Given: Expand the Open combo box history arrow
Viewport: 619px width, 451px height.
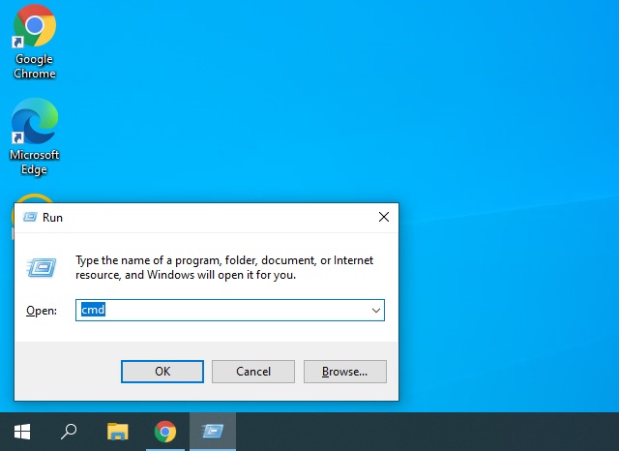Looking at the screenshot, I should coord(376,311).
